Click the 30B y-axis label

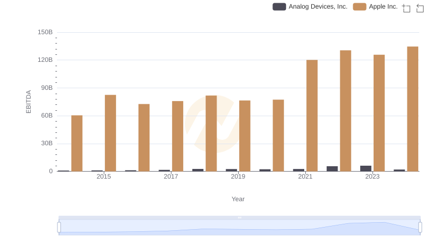[47, 143]
